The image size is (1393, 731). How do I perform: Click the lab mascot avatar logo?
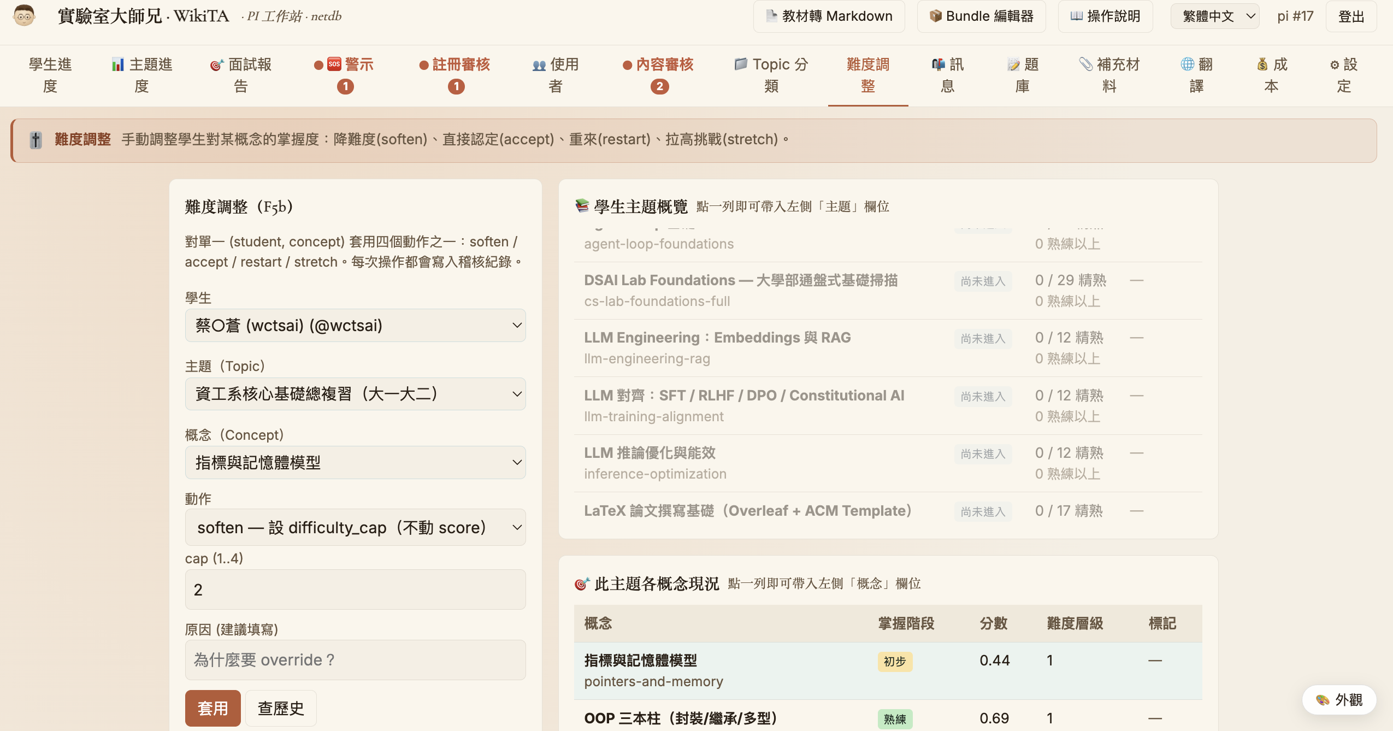pyautogui.click(x=24, y=16)
